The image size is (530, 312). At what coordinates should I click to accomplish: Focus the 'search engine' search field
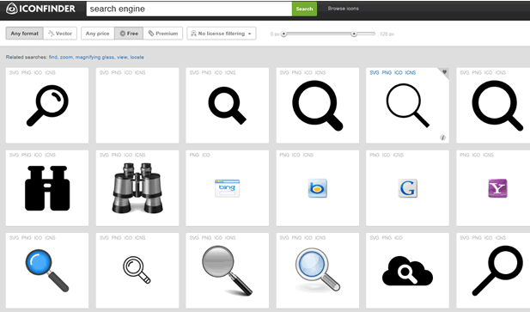click(x=189, y=9)
